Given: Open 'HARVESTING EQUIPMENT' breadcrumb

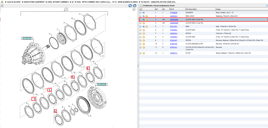Looking at the screenshot, I should [x=34, y=2].
